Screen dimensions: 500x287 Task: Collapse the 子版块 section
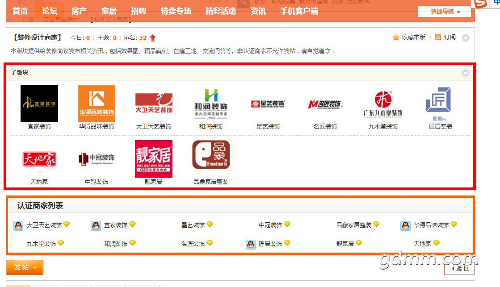tap(466, 73)
